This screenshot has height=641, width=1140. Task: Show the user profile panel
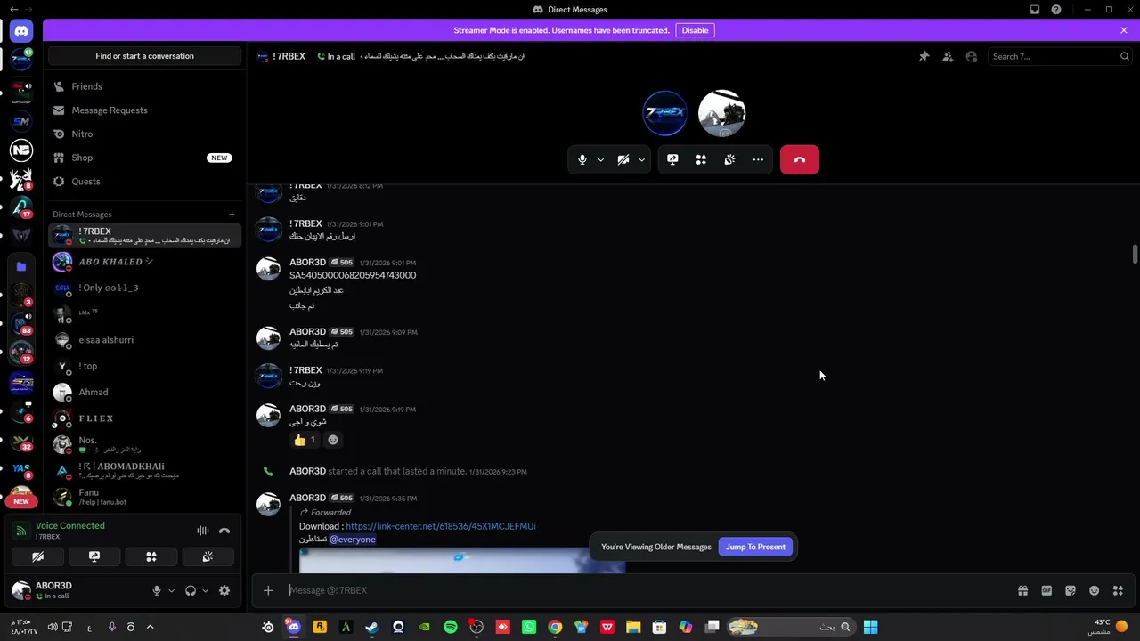coord(972,56)
